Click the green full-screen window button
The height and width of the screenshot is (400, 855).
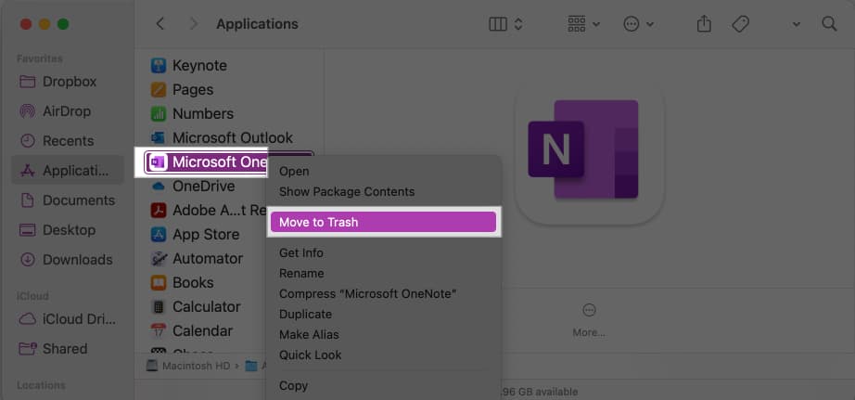tap(63, 24)
